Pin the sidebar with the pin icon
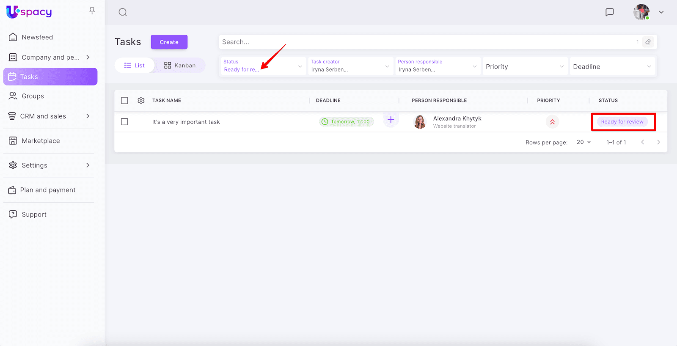 [92, 11]
